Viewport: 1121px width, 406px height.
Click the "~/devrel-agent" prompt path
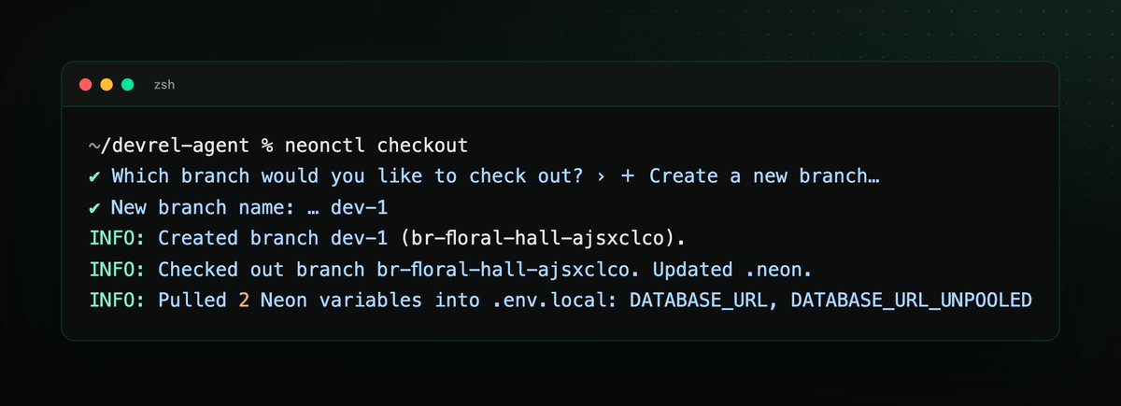[x=168, y=146]
